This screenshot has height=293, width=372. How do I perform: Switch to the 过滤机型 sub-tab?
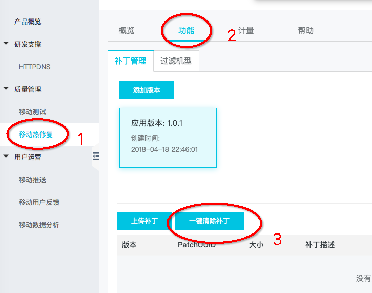coord(176,61)
